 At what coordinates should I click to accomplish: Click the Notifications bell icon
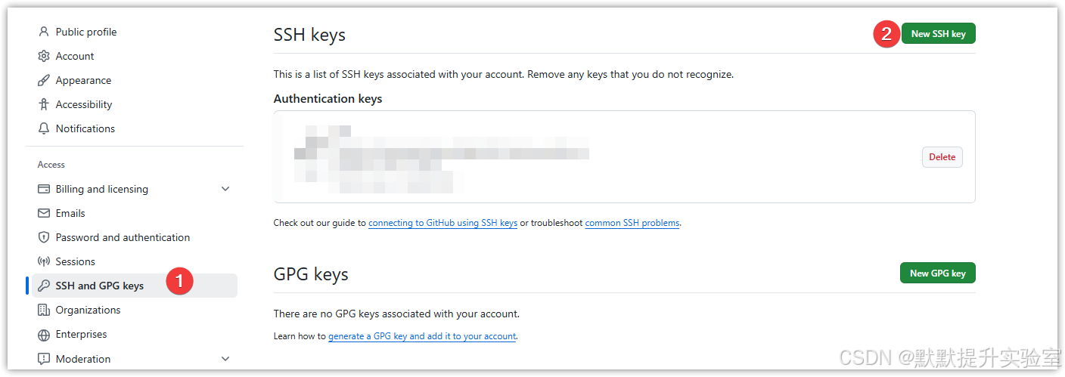[44, 128]
